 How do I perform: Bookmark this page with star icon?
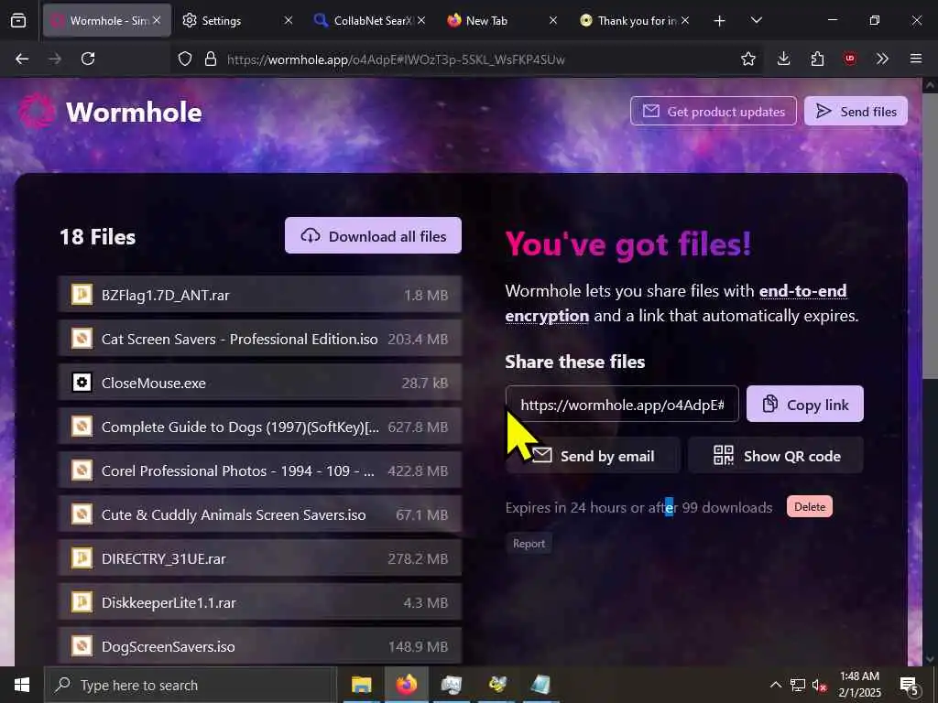[x=747, y=59]
